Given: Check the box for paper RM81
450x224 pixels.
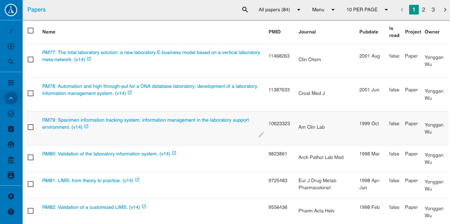Looking at the screenshot, I should (x=31, y=184).
